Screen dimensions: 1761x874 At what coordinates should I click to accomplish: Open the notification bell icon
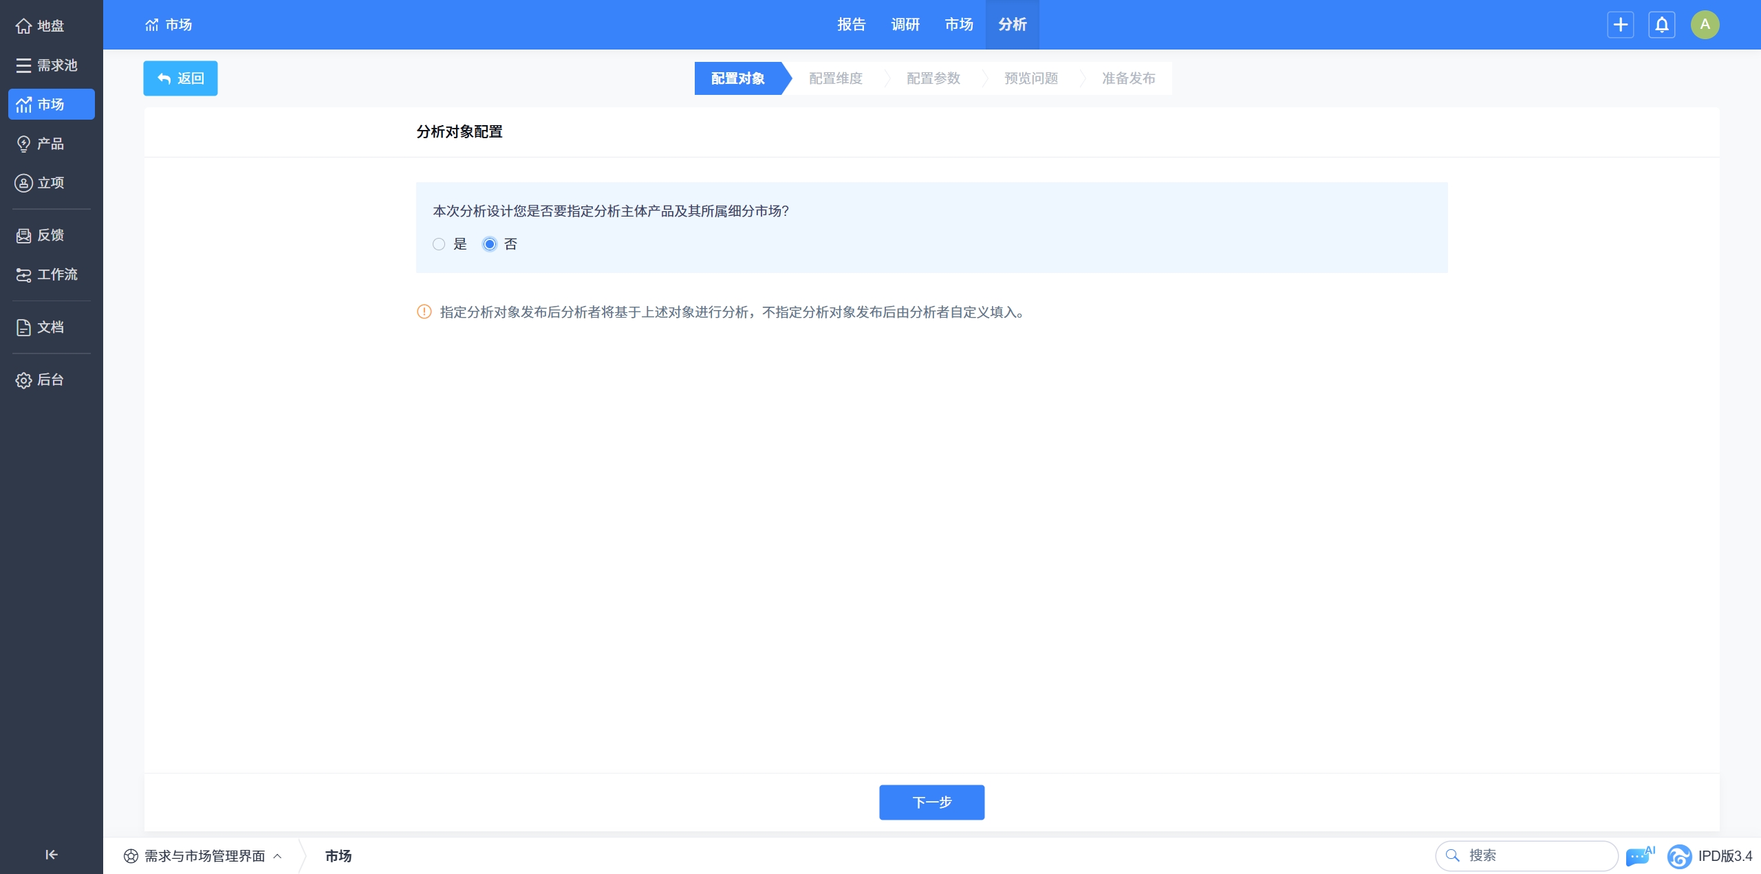[1661, 25]
